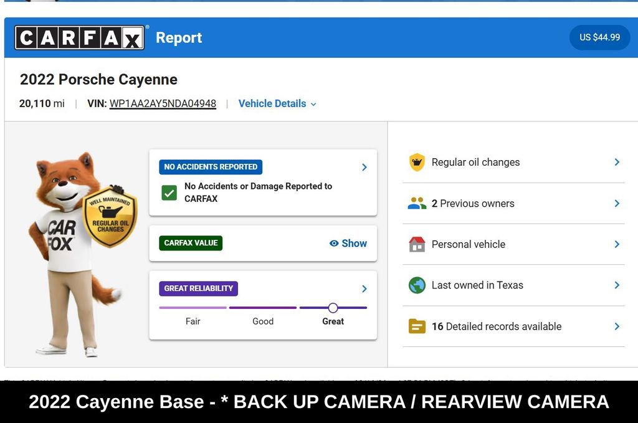This screenshot has height=423, width=638.
Task: Open No Accidents Reported details chevron
Action: click(364, 167)
